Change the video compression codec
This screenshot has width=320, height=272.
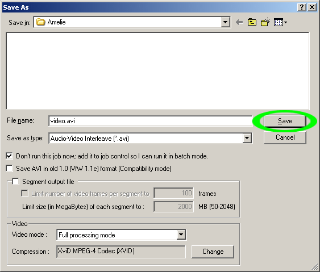point(213,252)
